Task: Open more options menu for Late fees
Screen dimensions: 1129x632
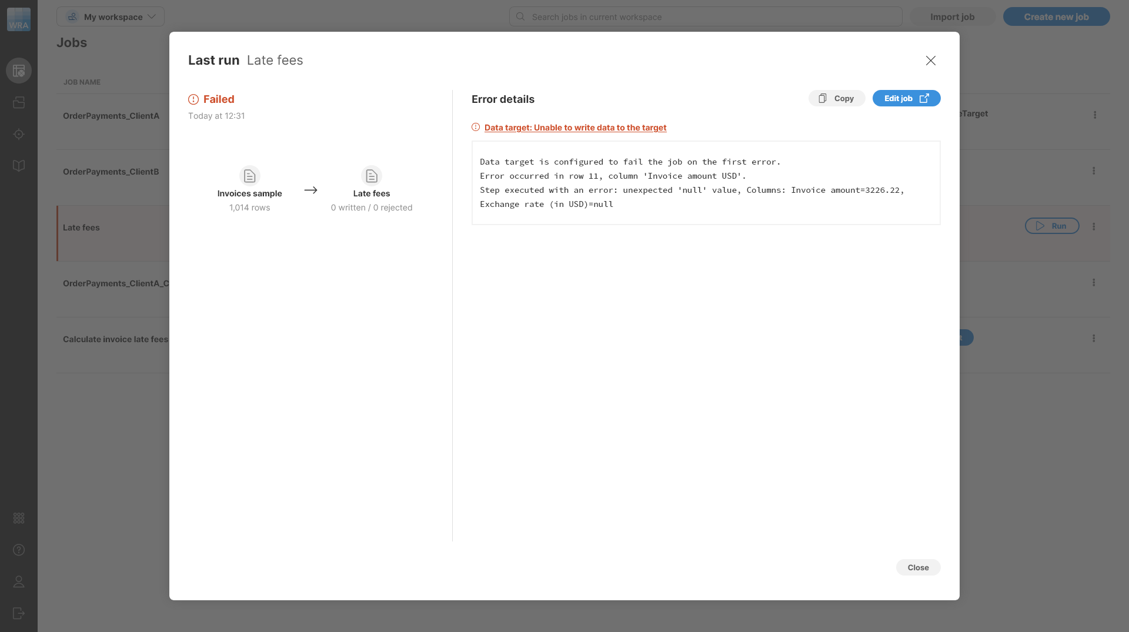Action: [1093, 226]
